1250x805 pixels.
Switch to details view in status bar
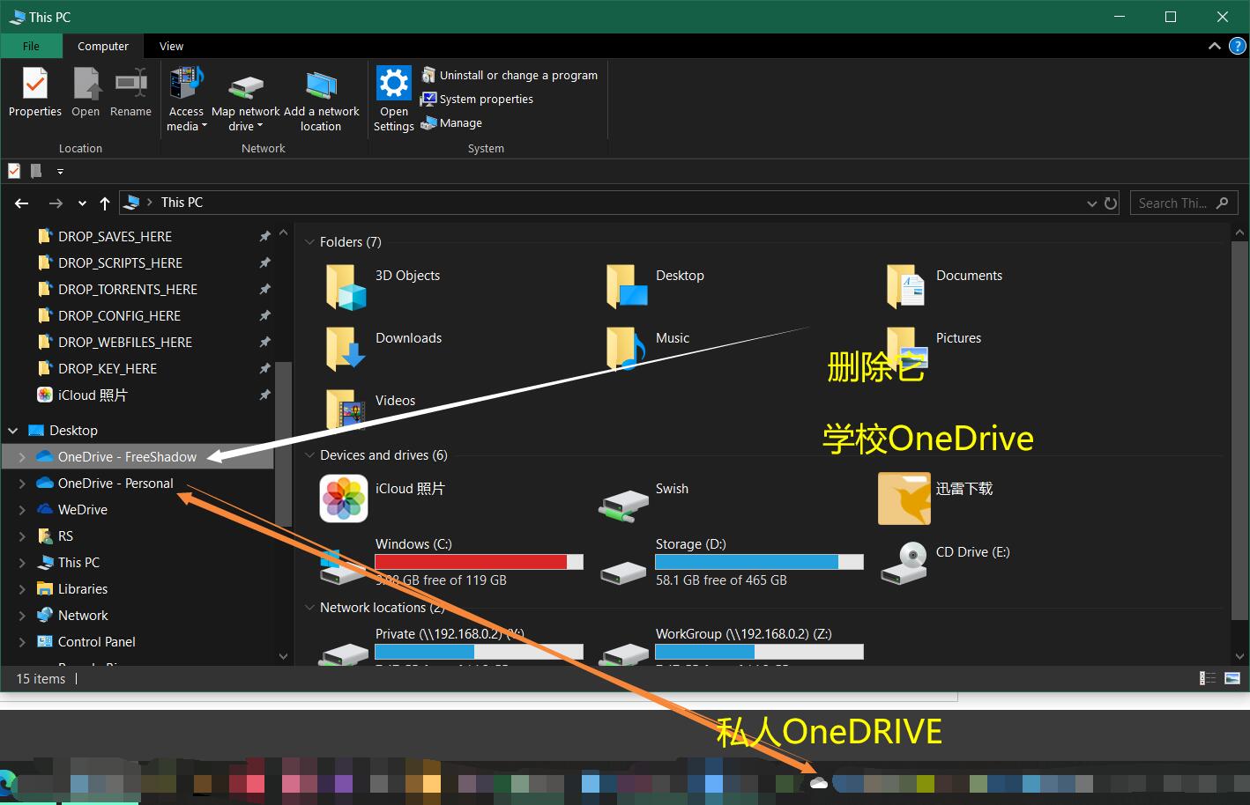pos(1208,678)
